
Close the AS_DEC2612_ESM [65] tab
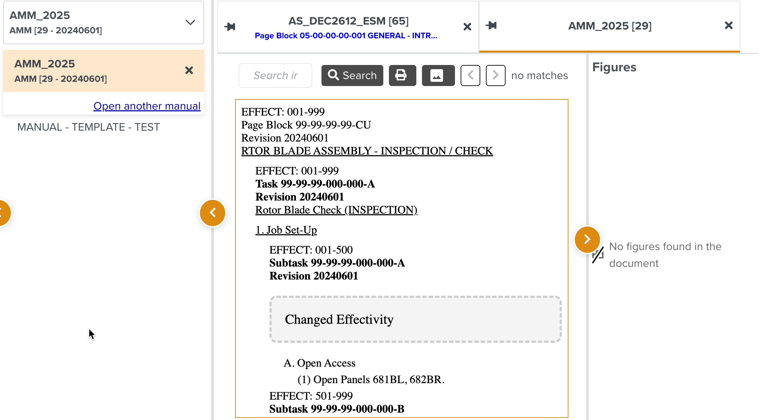[x=467, y=27]
